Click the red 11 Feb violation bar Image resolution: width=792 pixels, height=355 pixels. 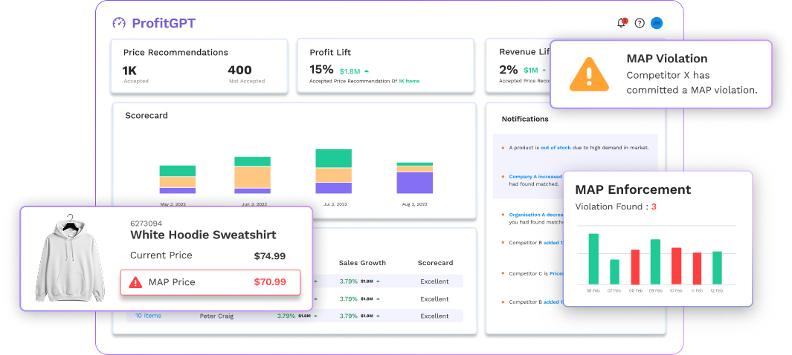697,268
